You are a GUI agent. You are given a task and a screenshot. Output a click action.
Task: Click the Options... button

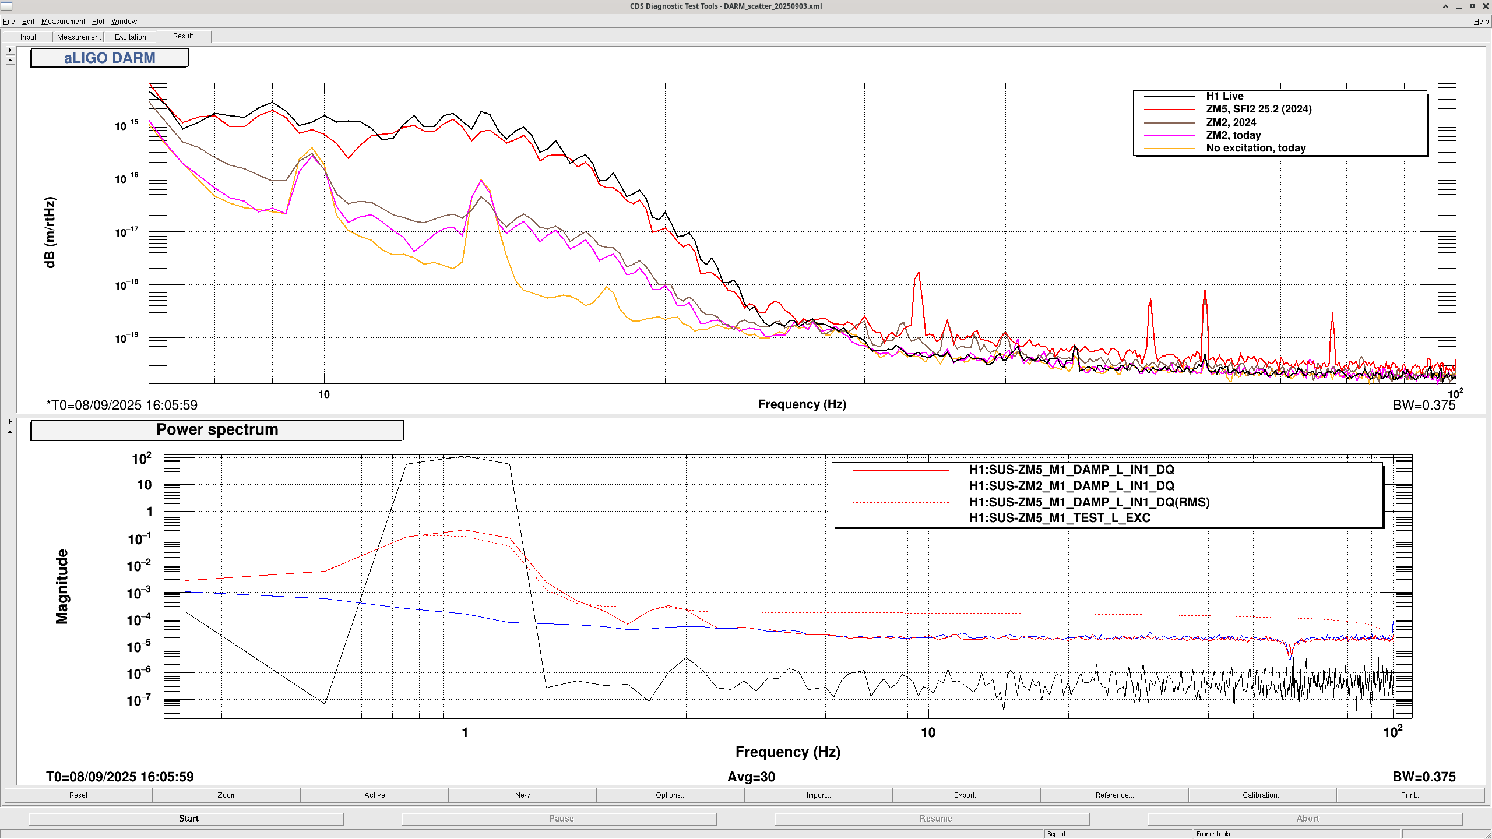[x=670, y=795]
